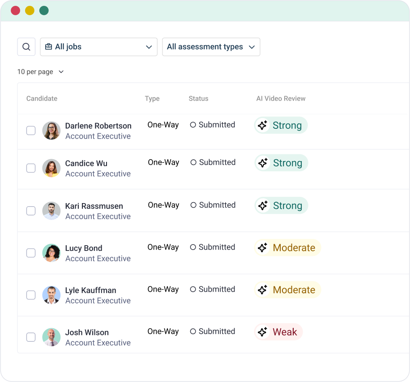Open the All assessment types dropdown
Viewport: 410px width, 382px height.
[x=211, y=47]
